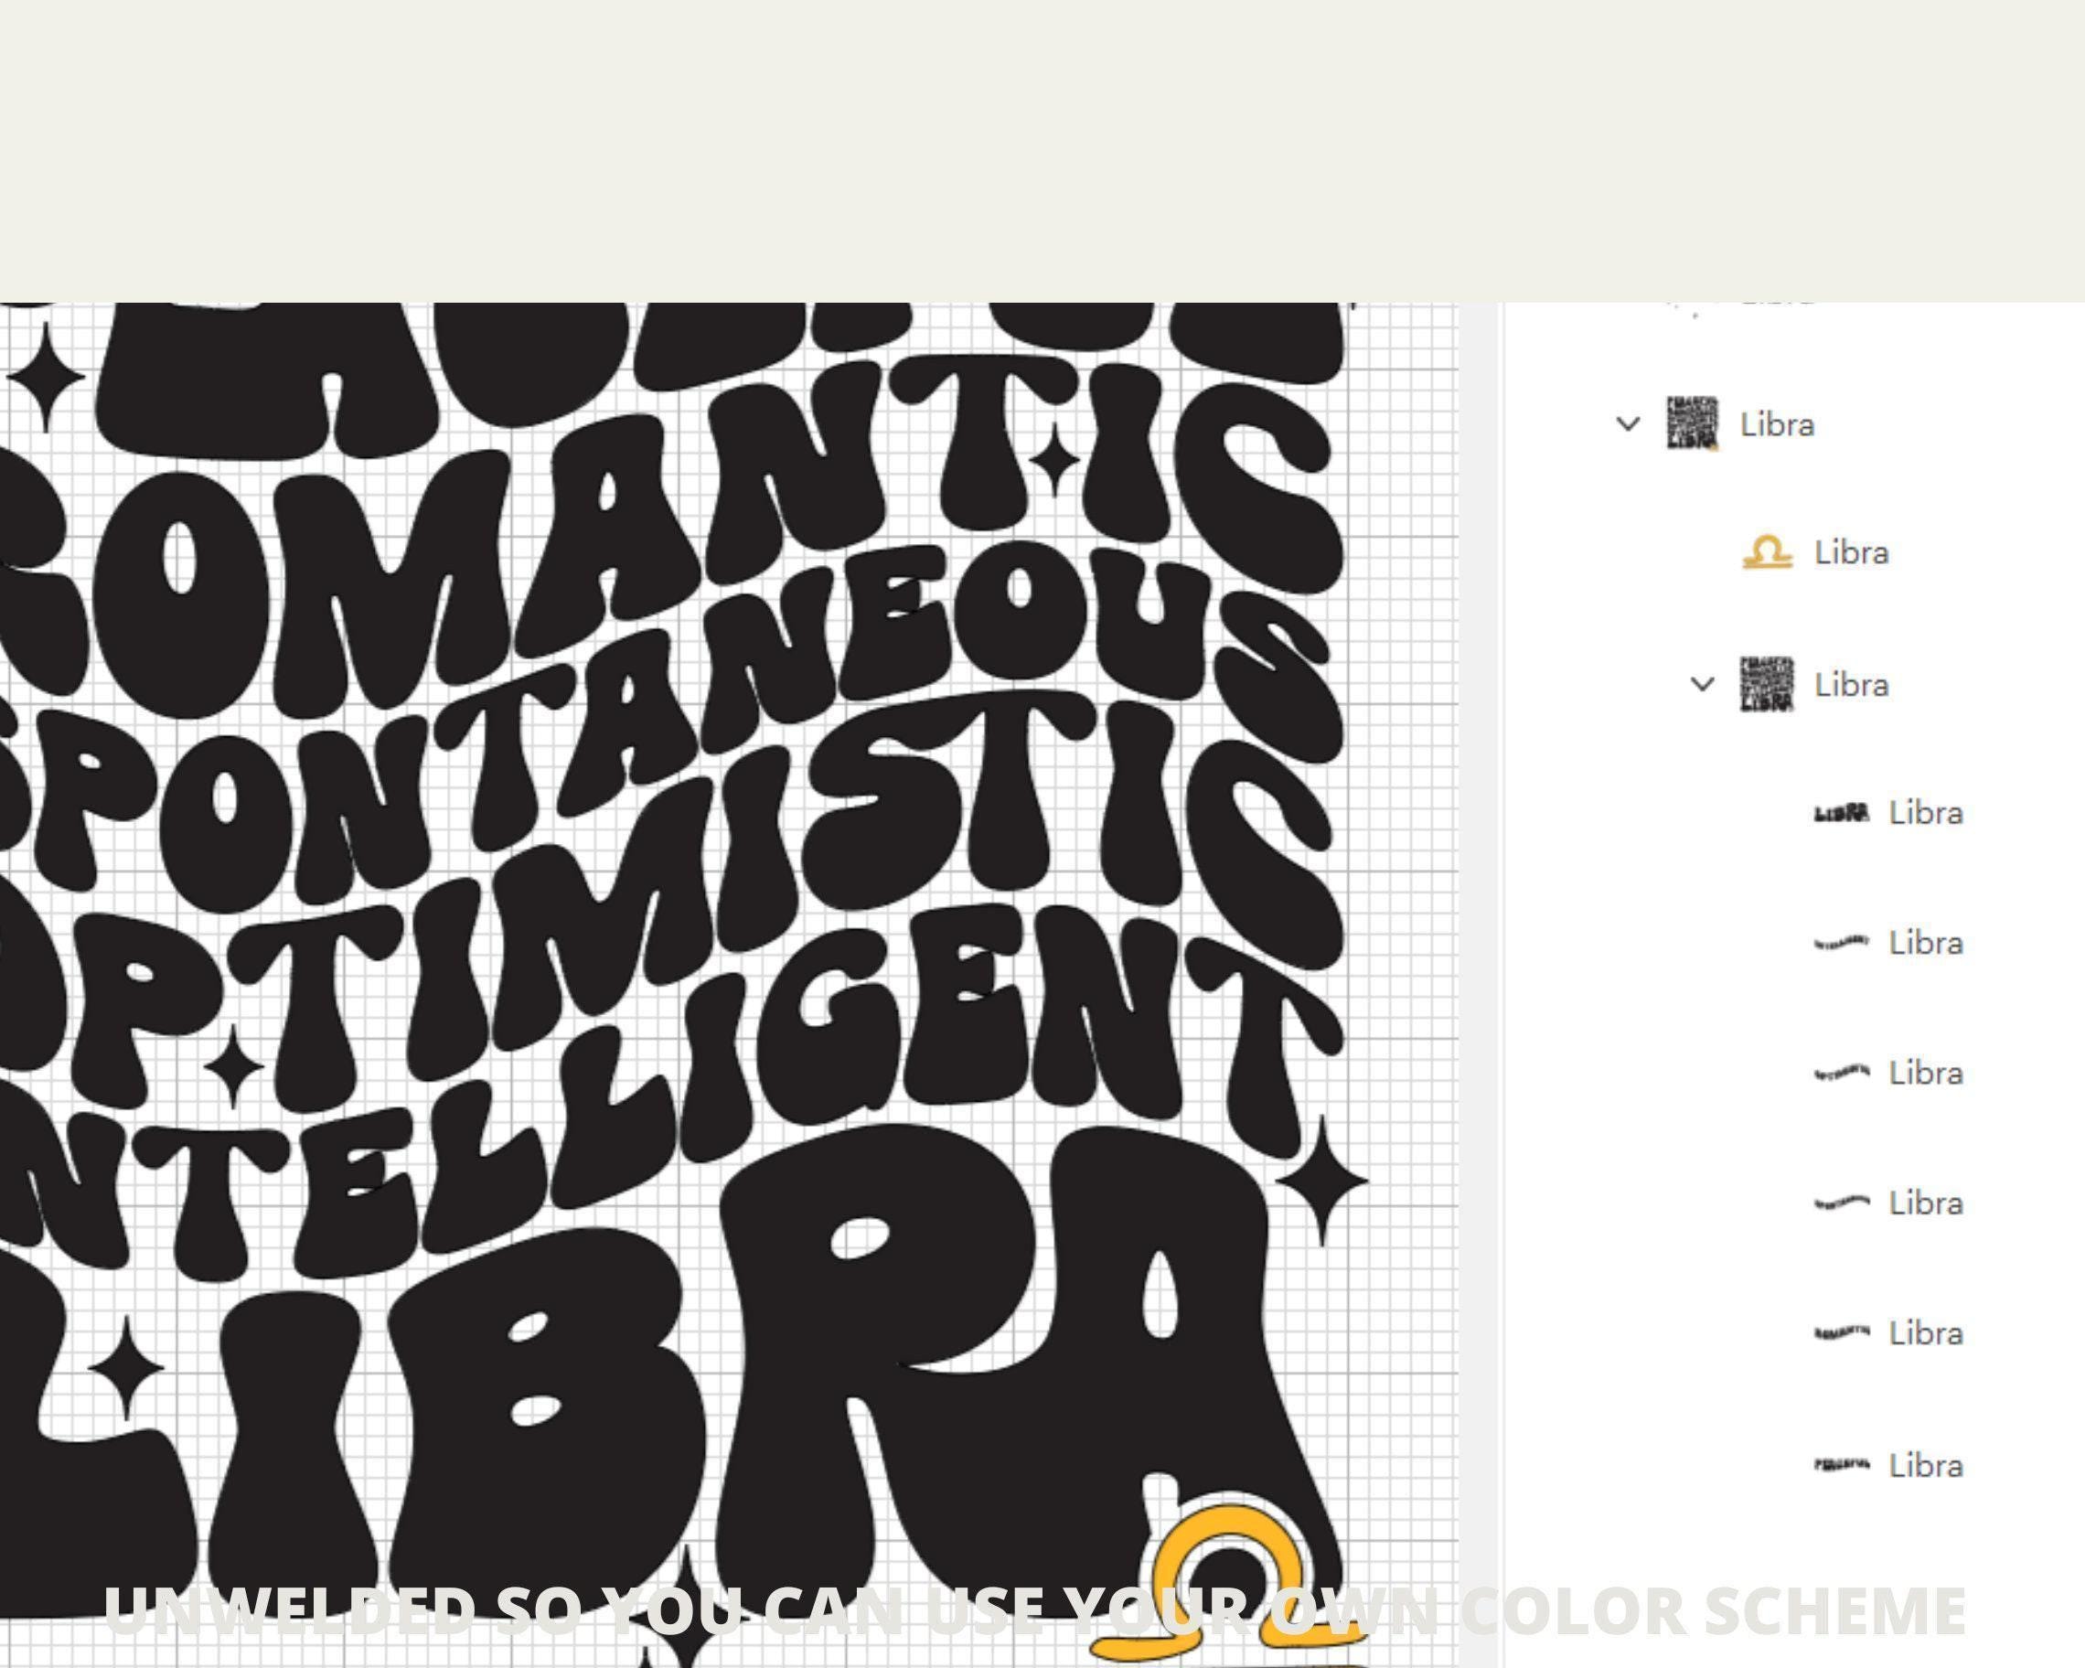2085x1668 pixels.
Task: Select the fourth wavy layer row in nested group
Action: coord(1887,1203)
